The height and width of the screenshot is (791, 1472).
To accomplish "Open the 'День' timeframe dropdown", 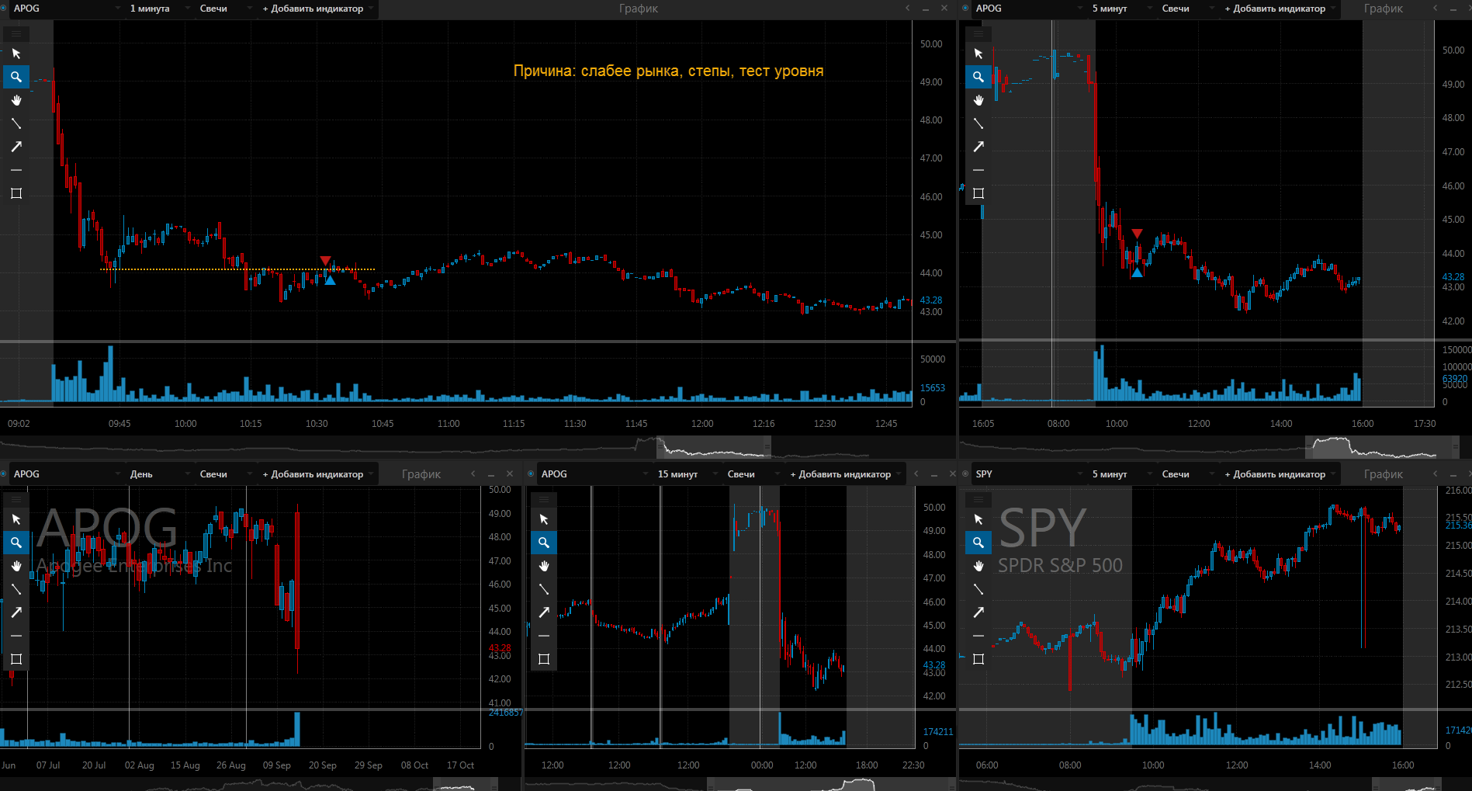I will [x=158, y=474].
